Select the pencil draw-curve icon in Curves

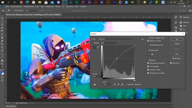click(x=98, y=47)
